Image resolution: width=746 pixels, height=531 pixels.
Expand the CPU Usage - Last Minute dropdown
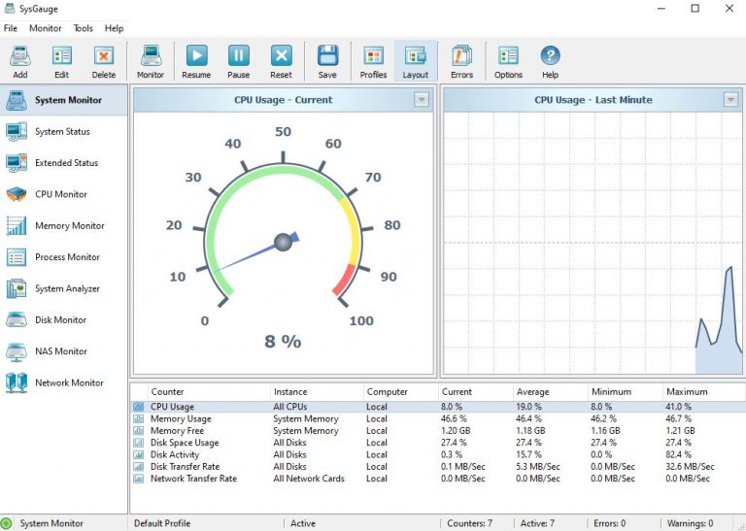click(x=730, y=100)
